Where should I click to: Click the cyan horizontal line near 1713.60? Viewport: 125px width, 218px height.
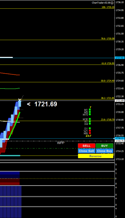point(10,156)
